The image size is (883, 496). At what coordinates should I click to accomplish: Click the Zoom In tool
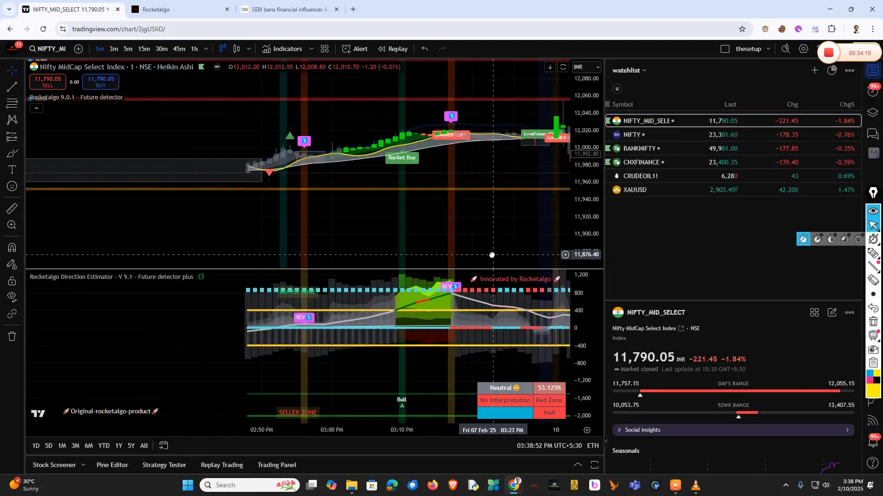[12, 225]
